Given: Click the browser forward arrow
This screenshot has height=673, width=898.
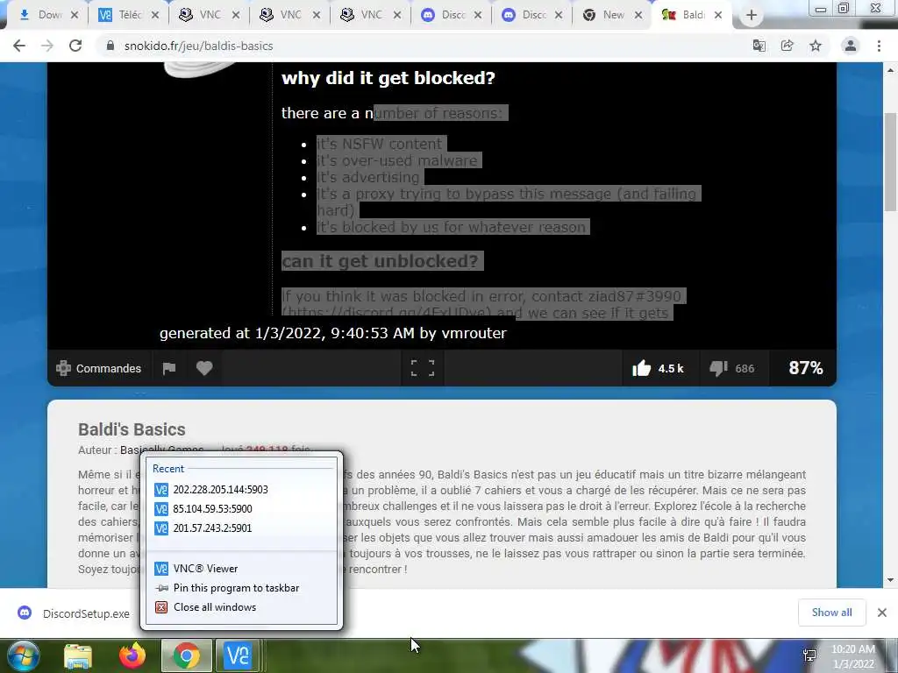Looking at the screenshot, I should (x=47, y=46).
